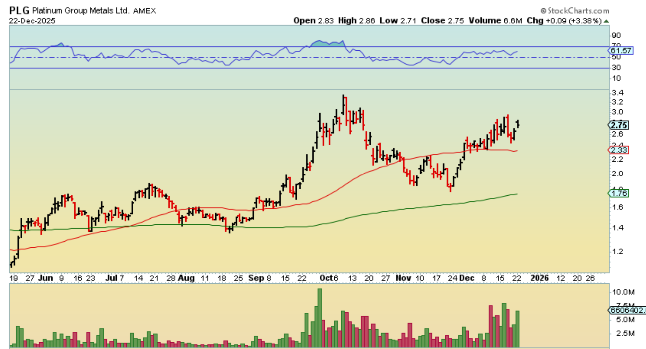Click the 6606402 volume value tag
The width and height of the screenshot is (646, 349).
click(627, 310)
